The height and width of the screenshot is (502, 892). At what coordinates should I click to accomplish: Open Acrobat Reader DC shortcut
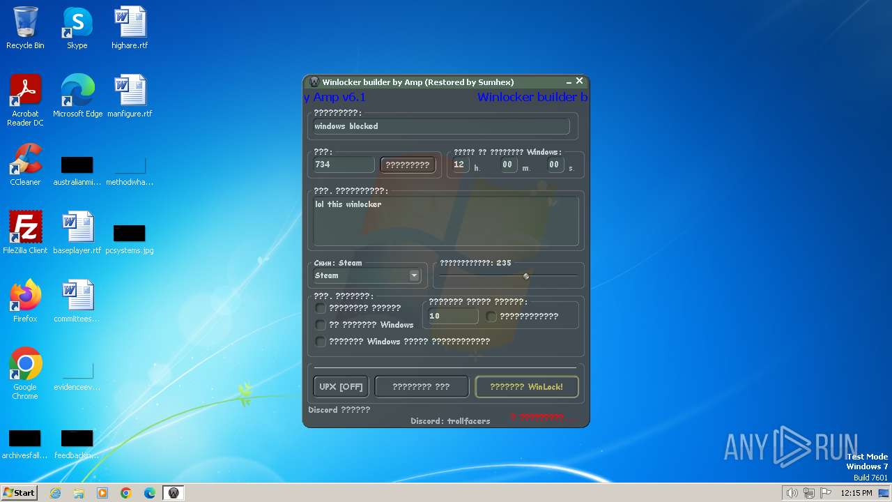coord(25,100)
